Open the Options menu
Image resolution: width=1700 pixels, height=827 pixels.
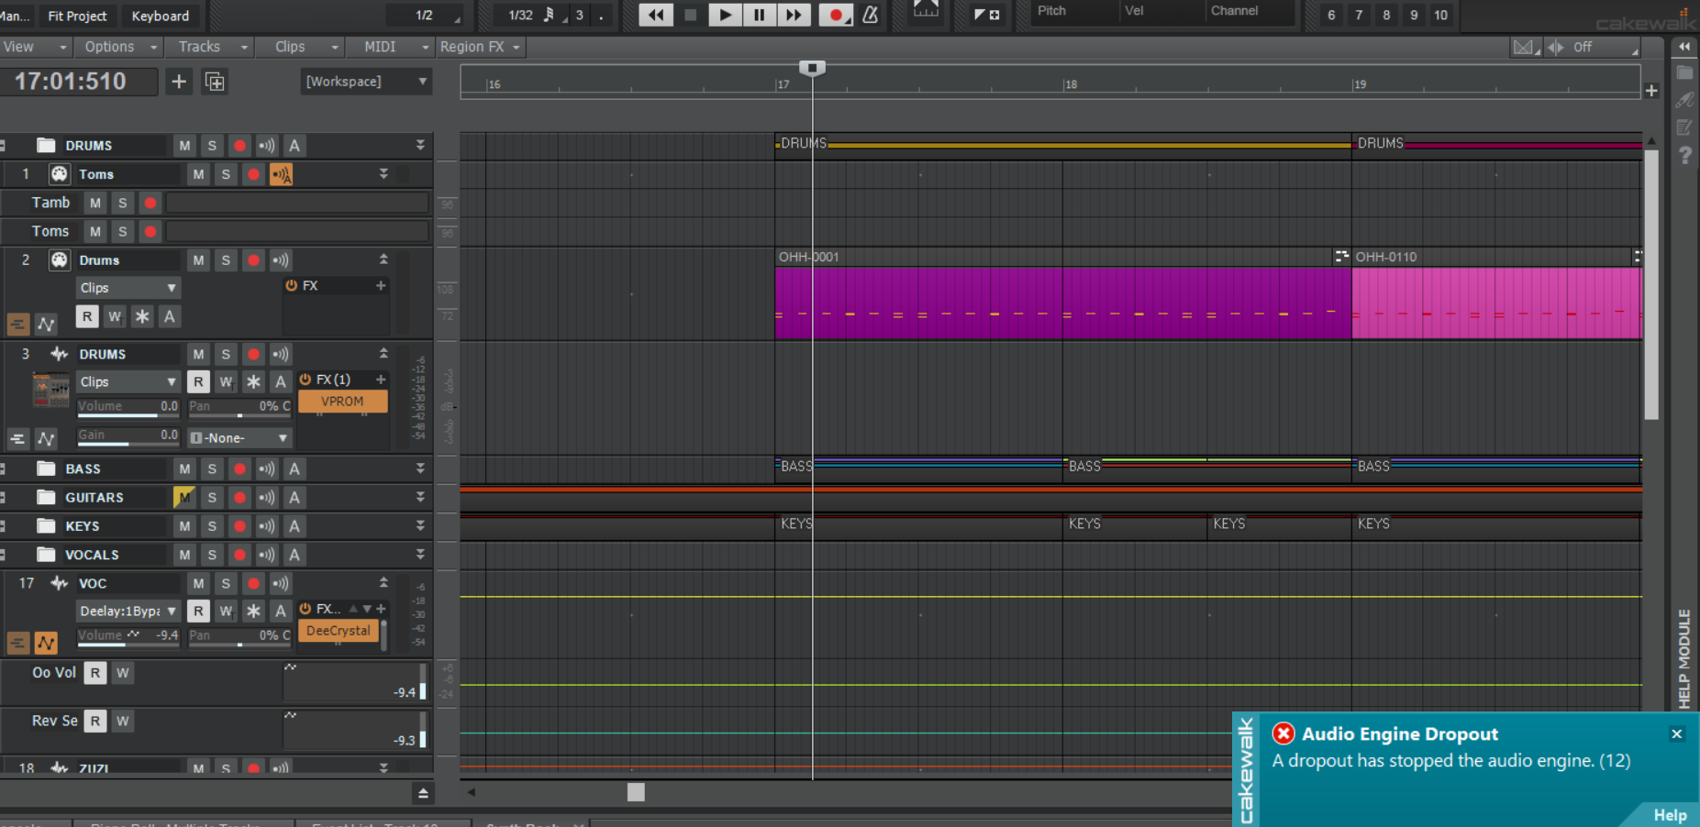tap(119, 47)
